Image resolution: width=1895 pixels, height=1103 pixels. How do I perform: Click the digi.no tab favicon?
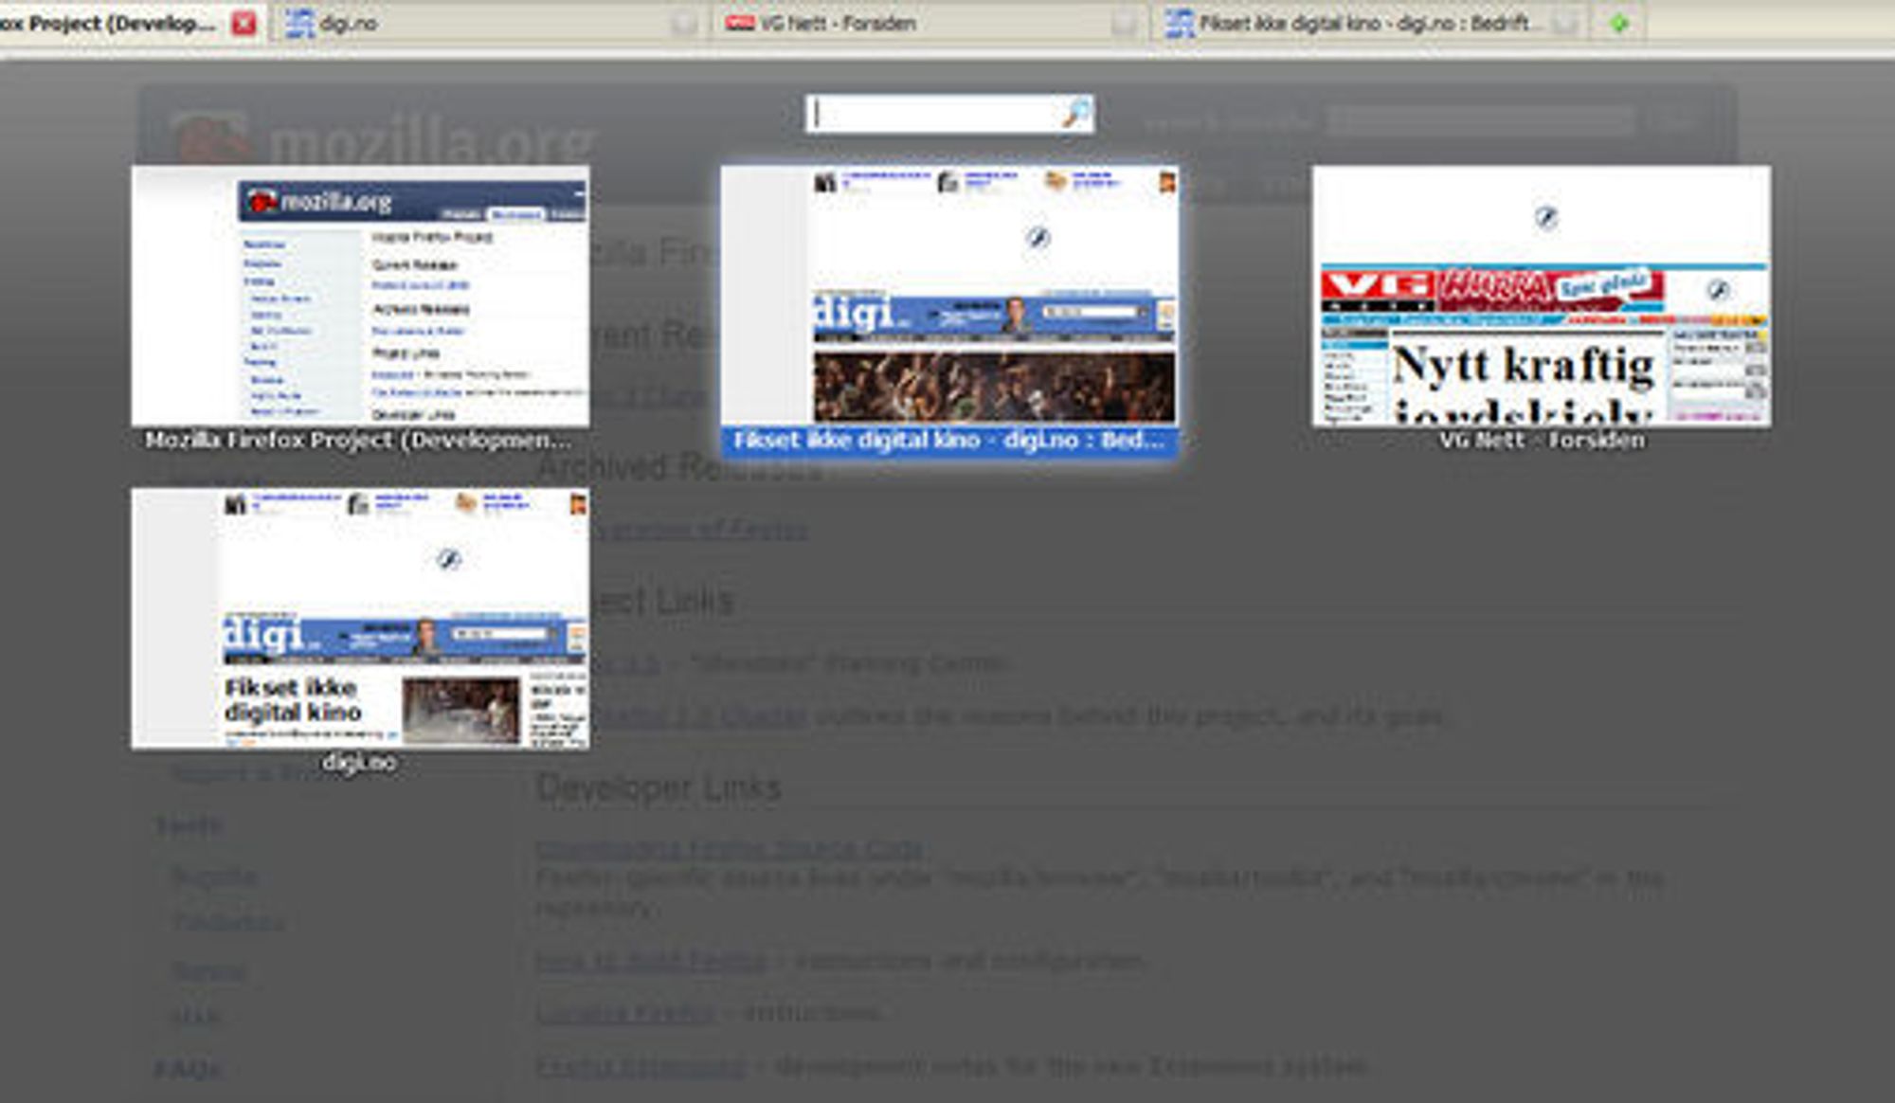tap(299, 23)
